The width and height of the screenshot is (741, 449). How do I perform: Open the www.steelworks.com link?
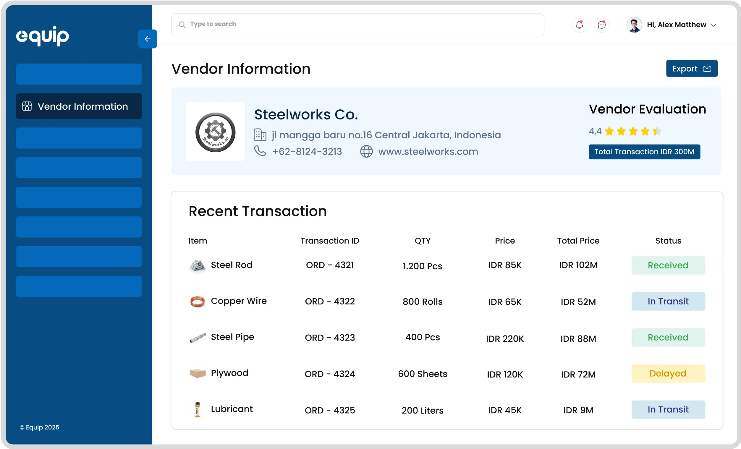point(428,151)
